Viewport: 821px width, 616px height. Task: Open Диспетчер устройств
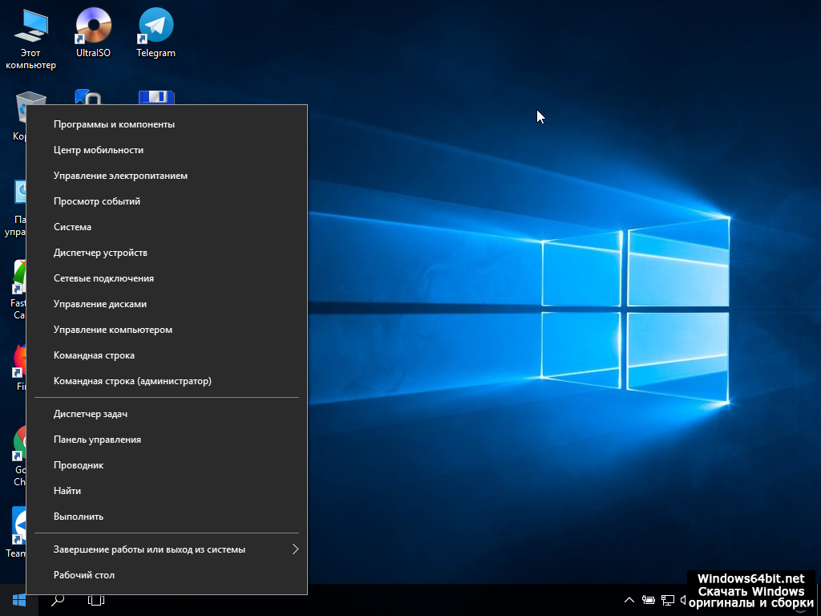point(100,253)
